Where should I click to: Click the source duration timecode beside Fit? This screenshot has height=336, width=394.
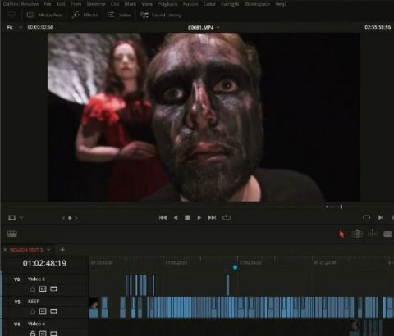tap(40, 27)
